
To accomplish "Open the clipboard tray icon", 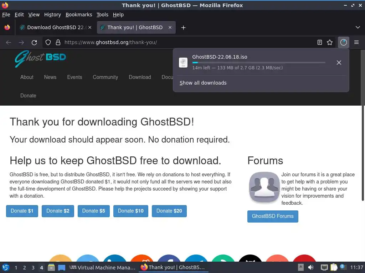I will pos(334,267).
